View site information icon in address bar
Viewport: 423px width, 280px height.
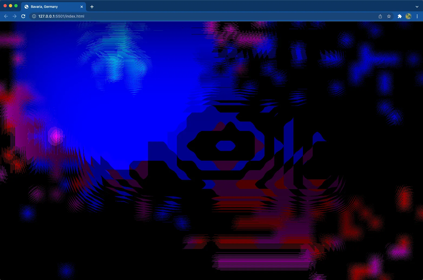click(x=34, y=16)
